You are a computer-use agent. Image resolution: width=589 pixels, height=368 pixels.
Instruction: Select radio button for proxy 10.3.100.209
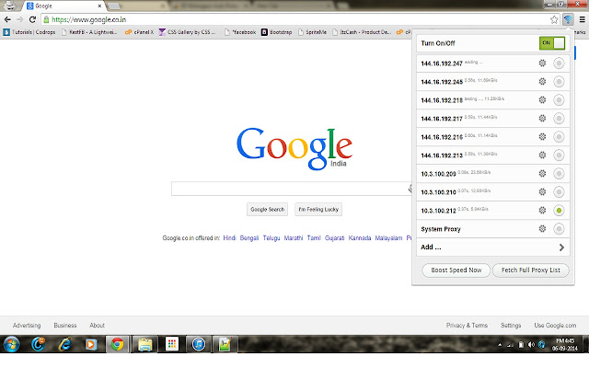pos(559,174)
